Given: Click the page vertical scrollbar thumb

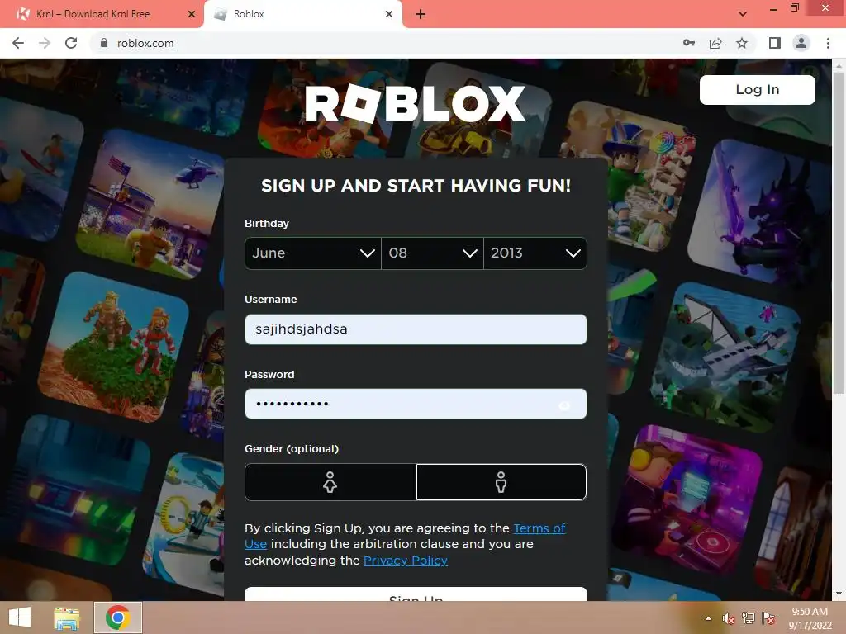Looking at the screenshot, I should click(x=839, y=232).
